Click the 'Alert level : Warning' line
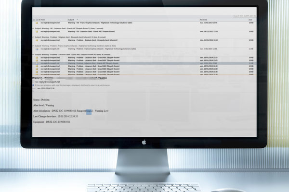289x192 pixels. (x=43, y=106)
